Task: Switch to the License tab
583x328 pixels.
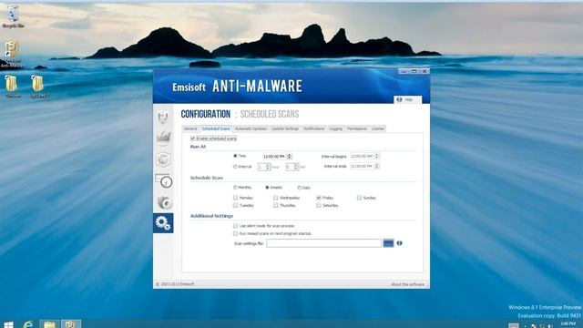Action: [377, 128]
